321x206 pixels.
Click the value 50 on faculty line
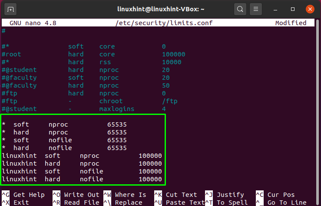point(166,85)
